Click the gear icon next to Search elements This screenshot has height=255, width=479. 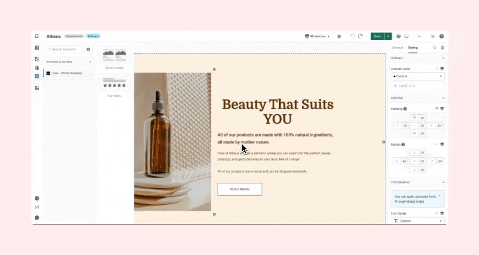tap(88, 49)
